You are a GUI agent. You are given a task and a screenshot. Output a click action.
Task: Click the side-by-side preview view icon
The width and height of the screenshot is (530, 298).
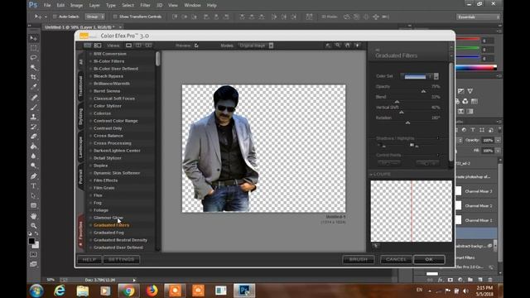[x=148, y=46]
